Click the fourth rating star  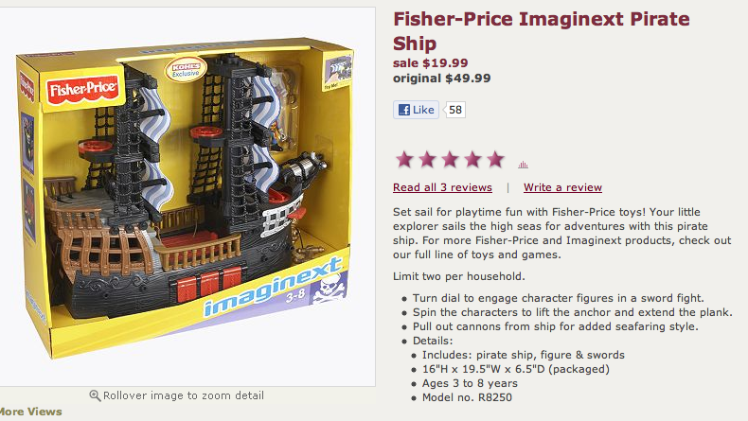pyautogui.click(x=472, y=159)
